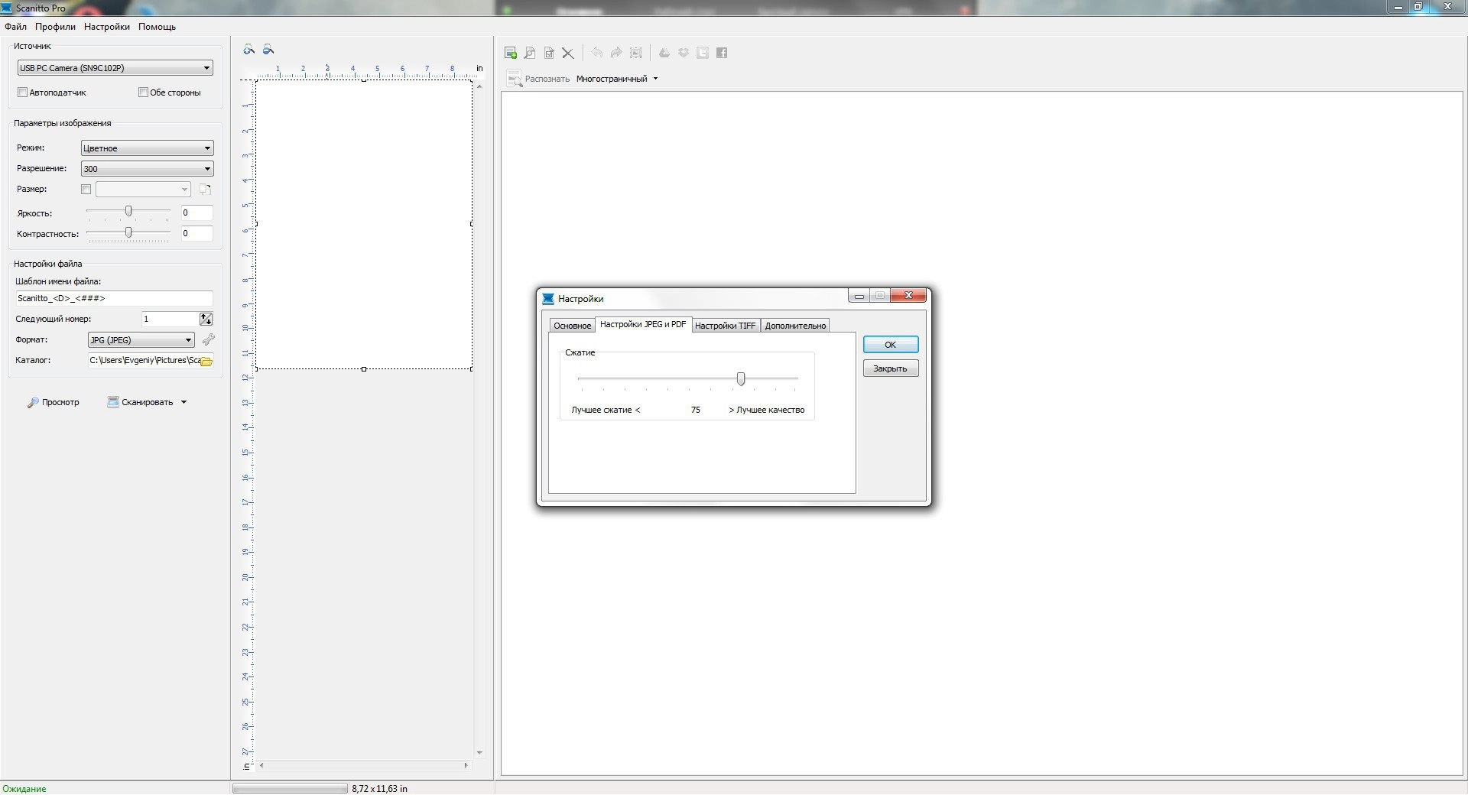The width and height of the screenshot is (1468, 795).
Task: Open the Помощь menu
Action: (157, 27)
